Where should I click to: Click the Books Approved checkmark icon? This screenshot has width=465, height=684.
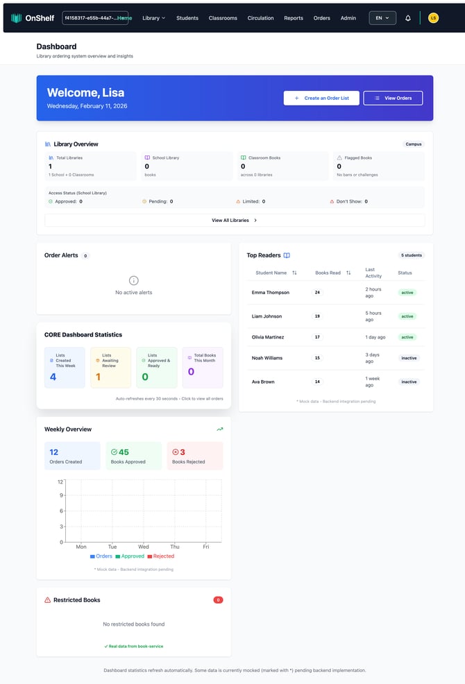(x=114, y=452)
